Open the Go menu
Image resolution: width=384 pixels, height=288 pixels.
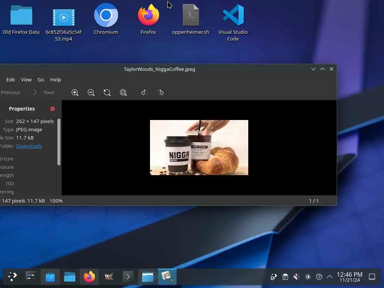tap(41, 79)
